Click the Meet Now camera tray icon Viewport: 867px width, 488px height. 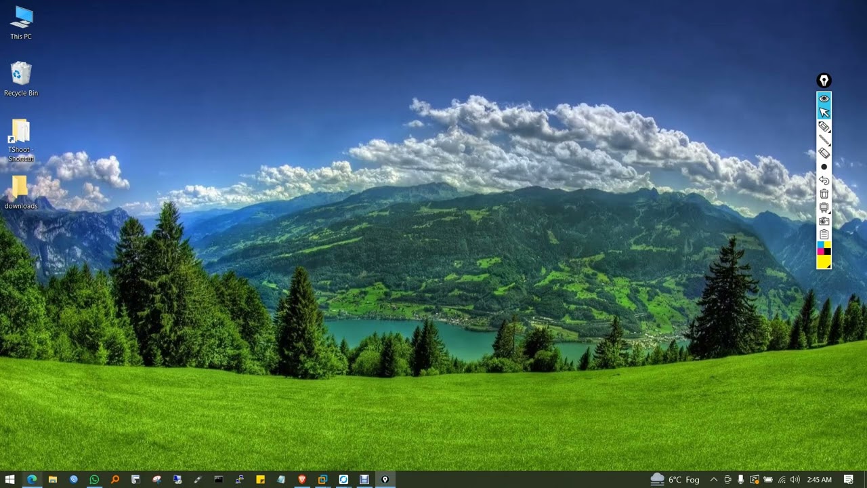727,479
